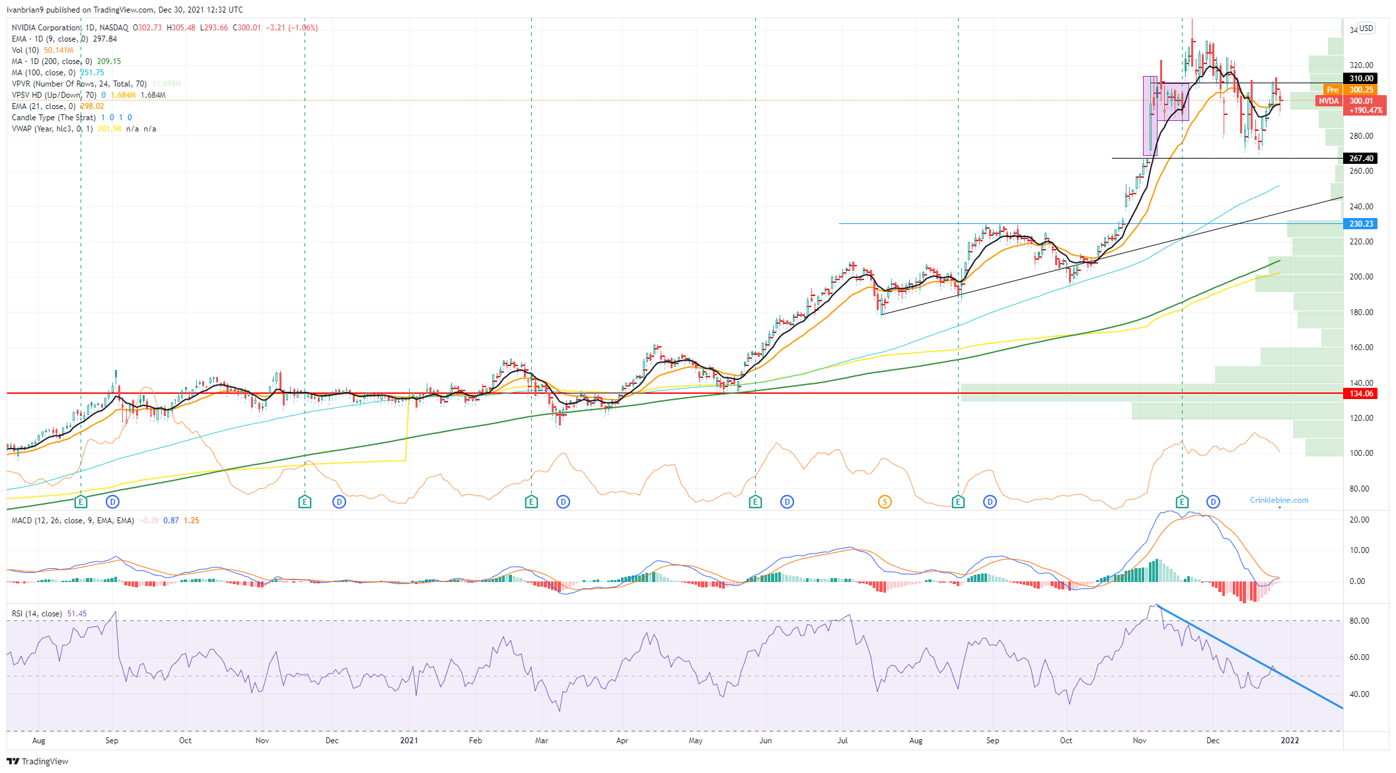Click the published-on-TradingView.com header text

point(125,10)
